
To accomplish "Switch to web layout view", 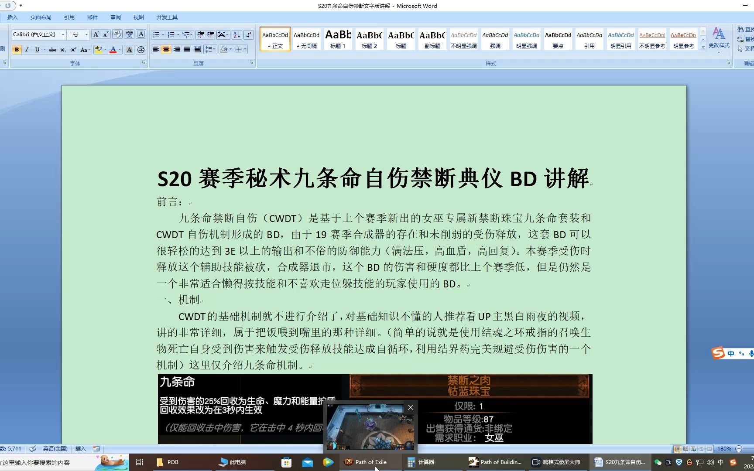I will click(x=694, y=449).
